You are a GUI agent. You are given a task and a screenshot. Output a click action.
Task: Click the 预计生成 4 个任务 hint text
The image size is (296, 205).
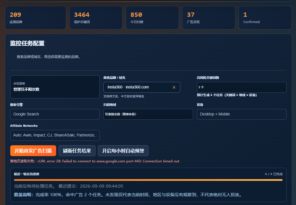[x=227, y=95]
